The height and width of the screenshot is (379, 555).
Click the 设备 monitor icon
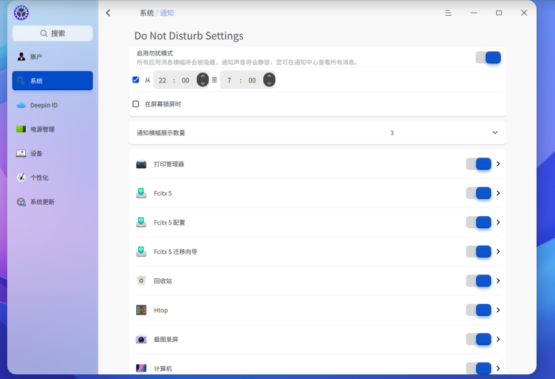click(21, 153)
